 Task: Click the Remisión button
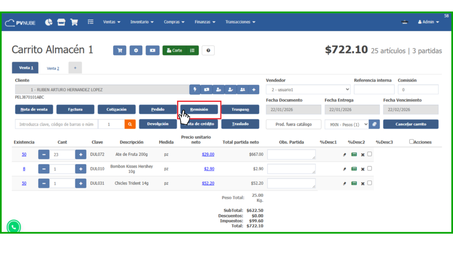tap(199, 109)
